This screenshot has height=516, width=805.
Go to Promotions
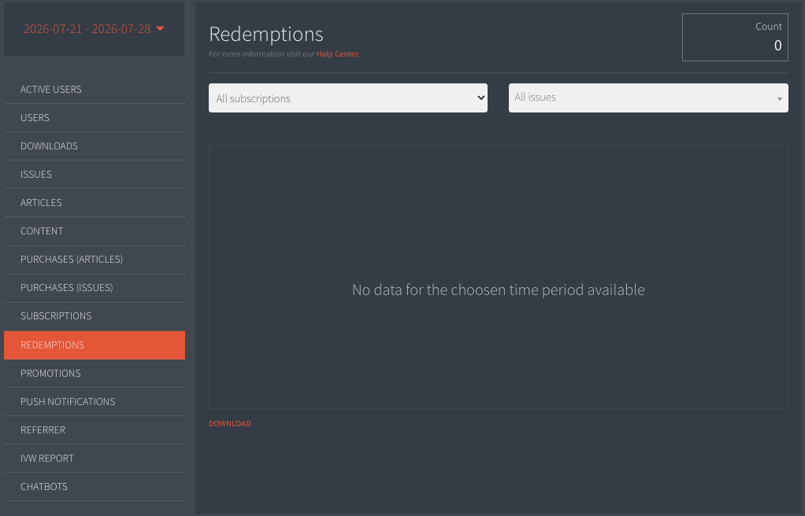pyautogui.click(x=95, y=374)
